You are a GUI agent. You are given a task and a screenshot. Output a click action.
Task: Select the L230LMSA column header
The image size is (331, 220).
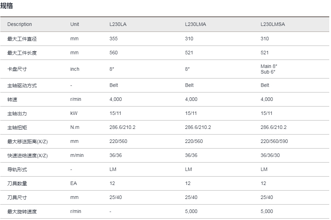273,24
